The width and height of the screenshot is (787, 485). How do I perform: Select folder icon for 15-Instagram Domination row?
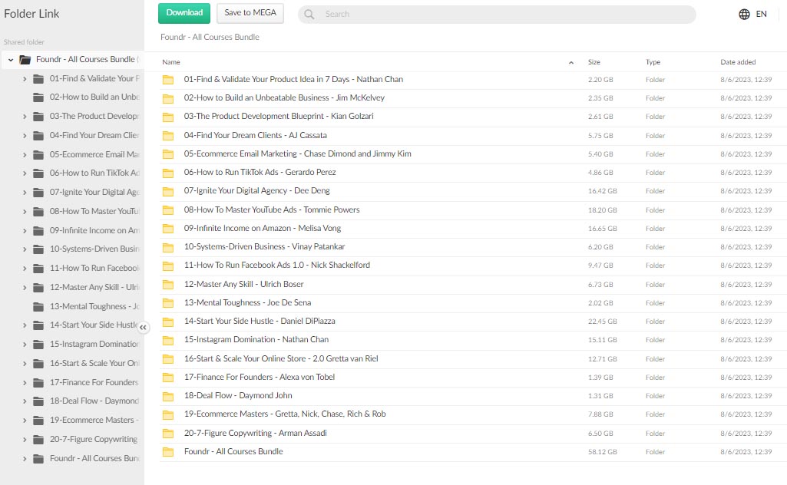click(168, 340)
